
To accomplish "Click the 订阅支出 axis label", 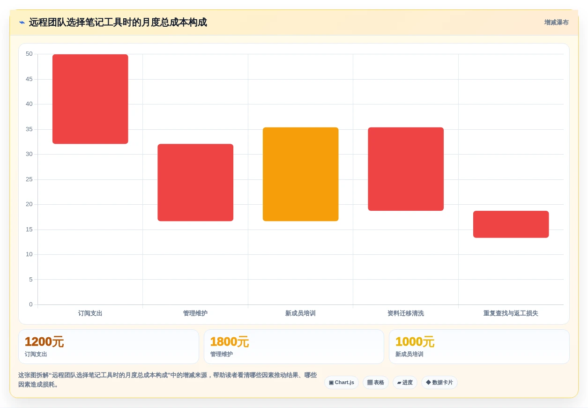I will [x=90, y=313].
